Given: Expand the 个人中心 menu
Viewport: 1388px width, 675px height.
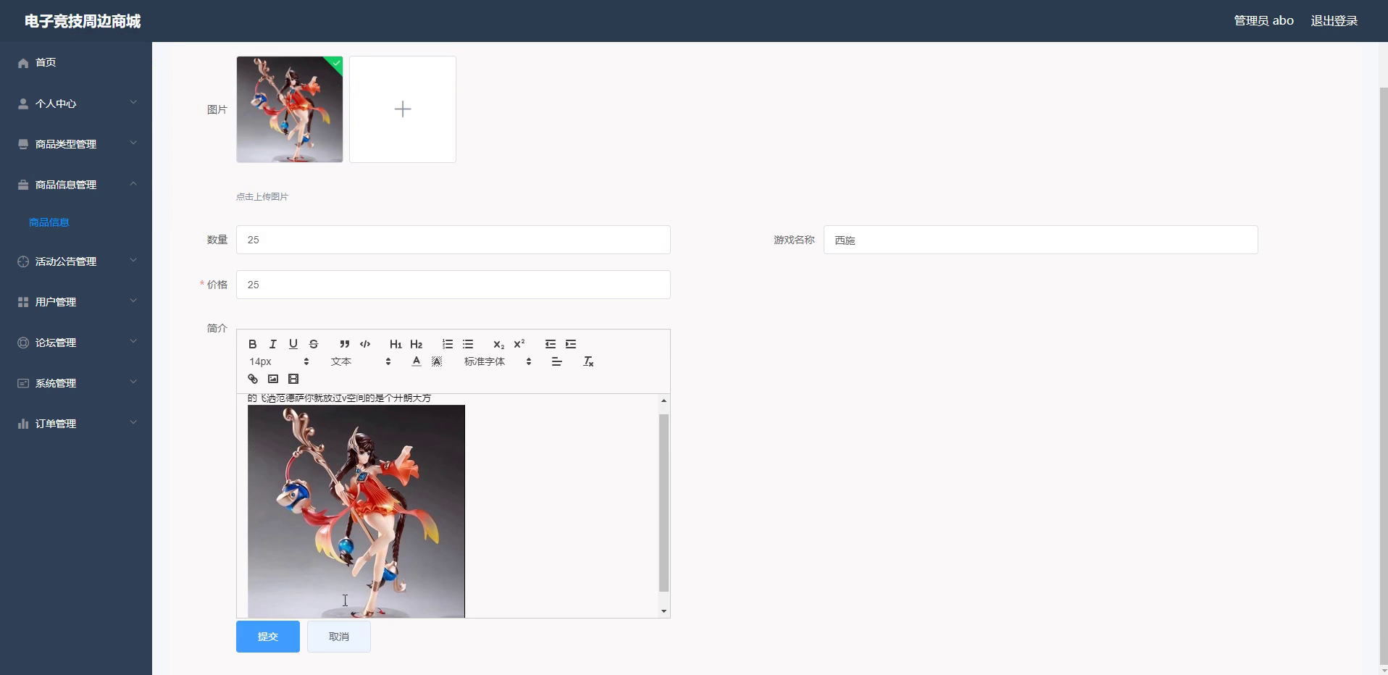Looking at the screenshot, I should point(76,104).
